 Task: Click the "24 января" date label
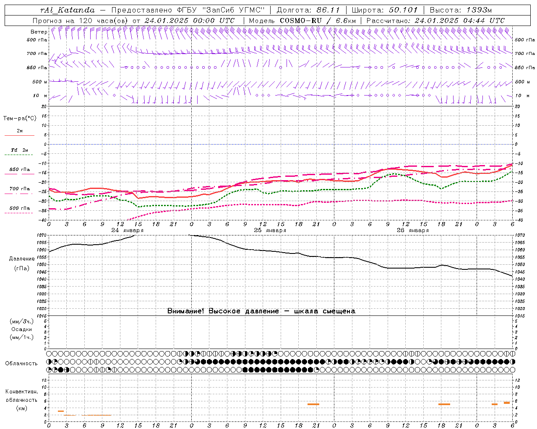pos(127,230)
